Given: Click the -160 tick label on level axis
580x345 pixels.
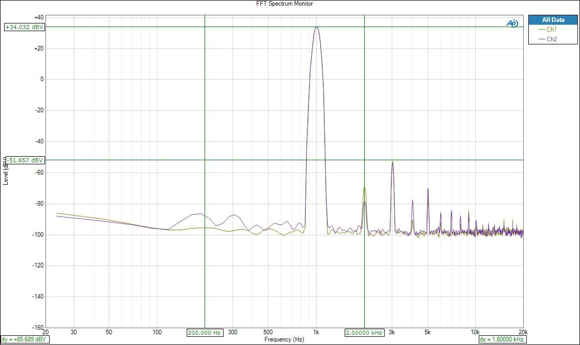Looking at the screenshot, I should coord(38,327).
